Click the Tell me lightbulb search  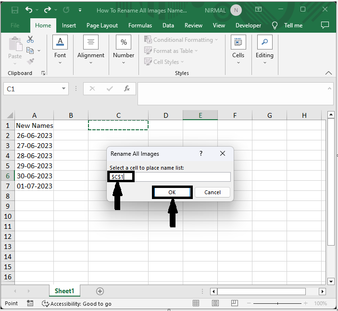click(x=275, y=25)
